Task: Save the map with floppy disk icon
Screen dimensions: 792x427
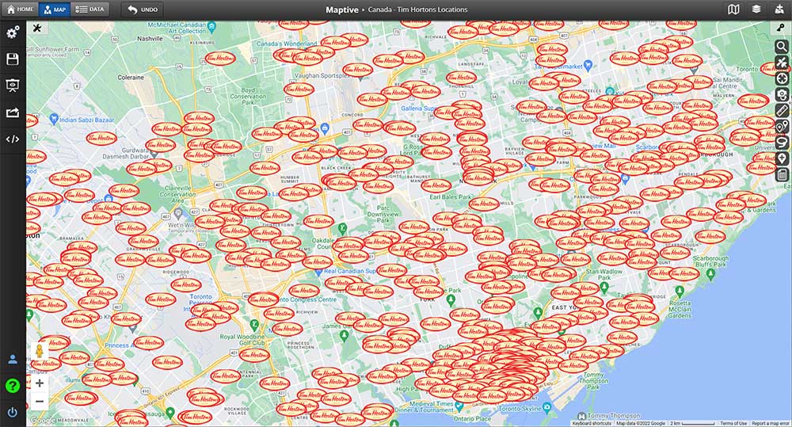Action: (x=13, y=59)
